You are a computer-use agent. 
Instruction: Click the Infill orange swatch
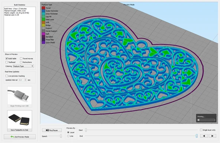pyautogui.click(x=43, y=22)
